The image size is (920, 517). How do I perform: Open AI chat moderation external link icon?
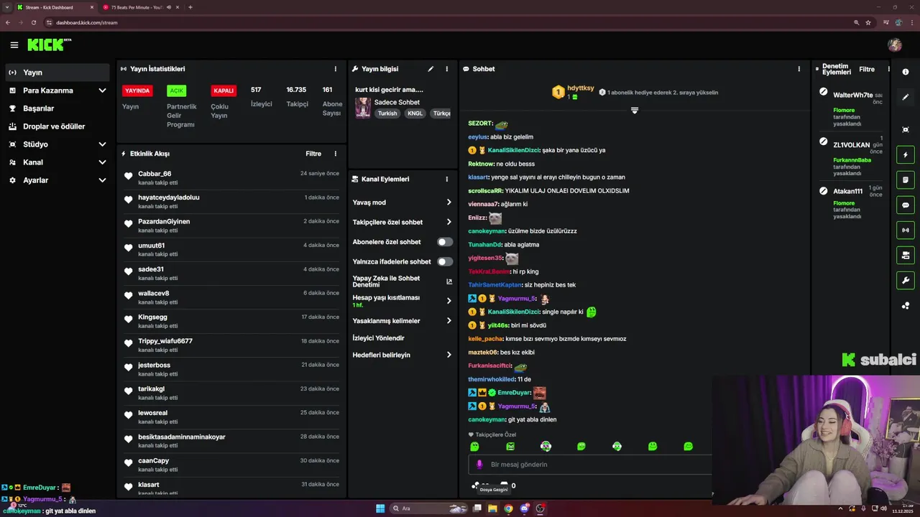pyautogui.click(x=449, y=281)
